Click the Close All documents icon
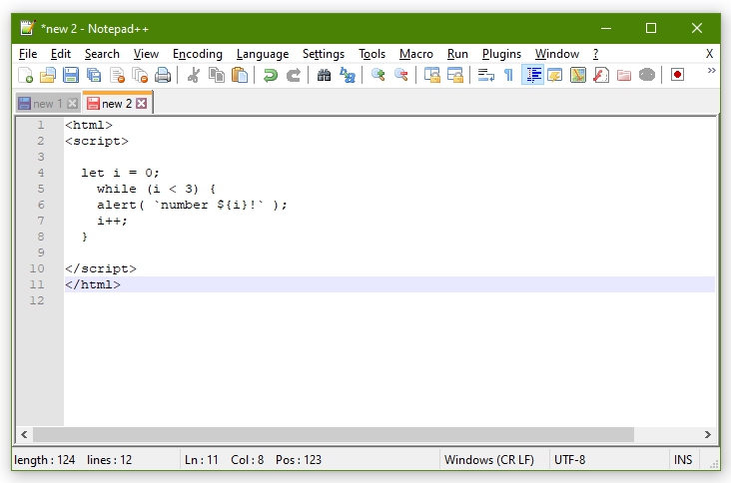Screen dimensions: 731x483 (x=140, y=75)
